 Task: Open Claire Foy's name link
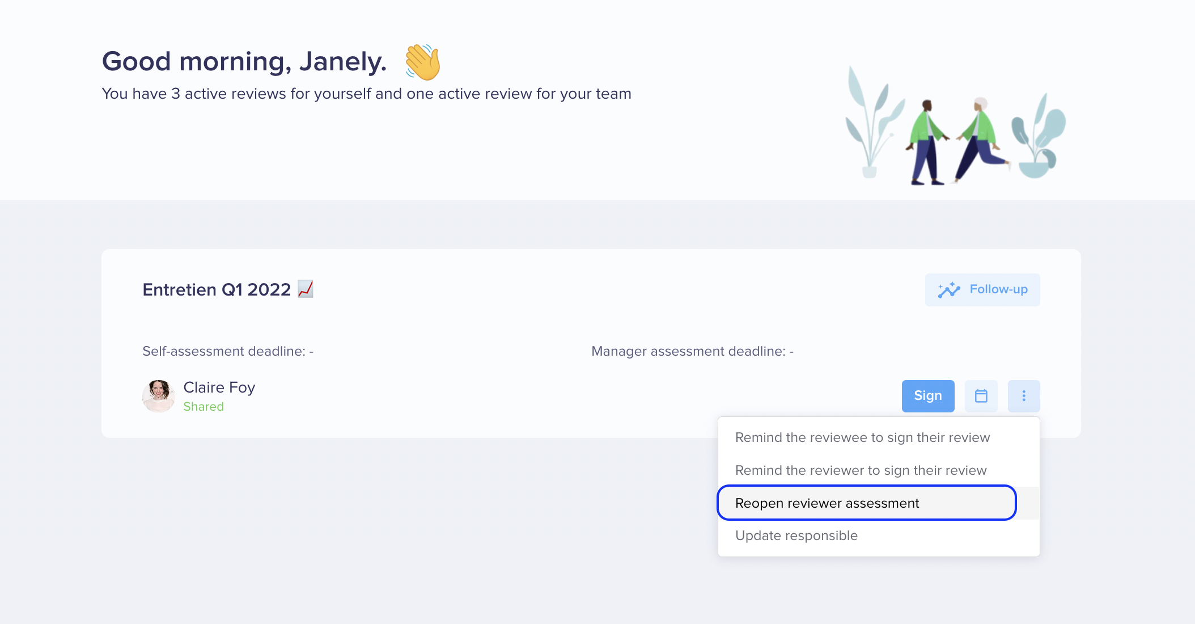pos(219,387)
